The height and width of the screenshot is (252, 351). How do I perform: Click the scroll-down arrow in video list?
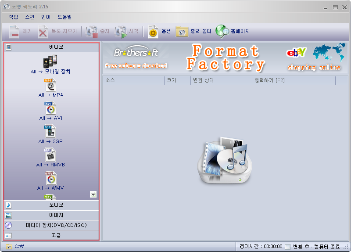tap(93, 194)
